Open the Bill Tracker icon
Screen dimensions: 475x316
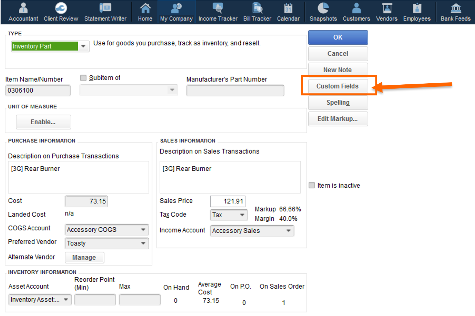point(257,12)
